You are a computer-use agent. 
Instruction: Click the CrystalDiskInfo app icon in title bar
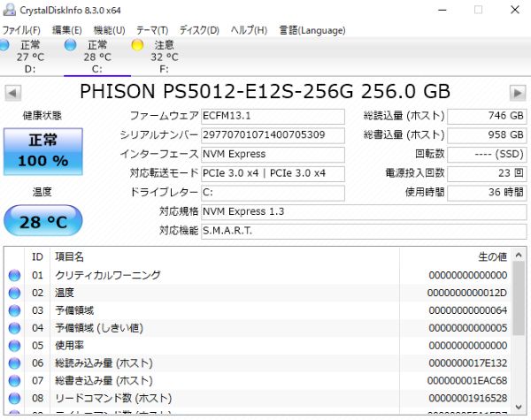tap(10, 10)
